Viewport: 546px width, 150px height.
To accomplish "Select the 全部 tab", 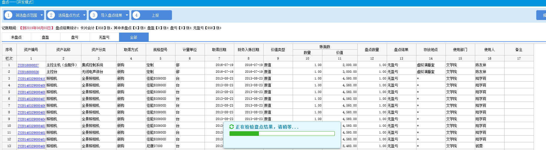I will tap(134, 37).
